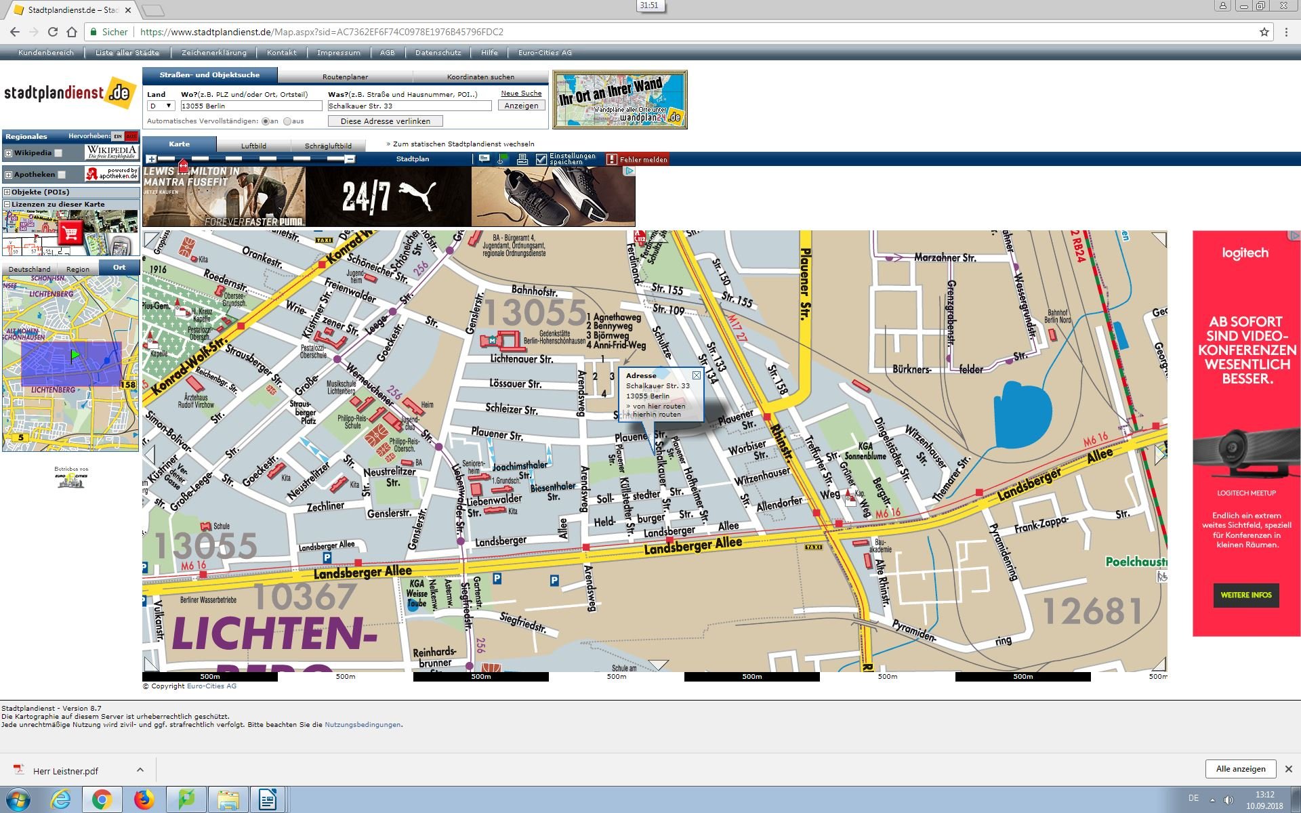This screenshot has height=813, width=1301.
Task: Click the speech bubble comment icon
Action: coord(484,159)
